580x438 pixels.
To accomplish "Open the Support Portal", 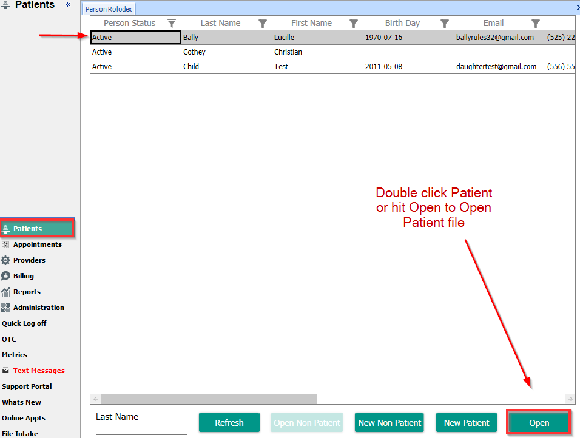I will 27,386.
